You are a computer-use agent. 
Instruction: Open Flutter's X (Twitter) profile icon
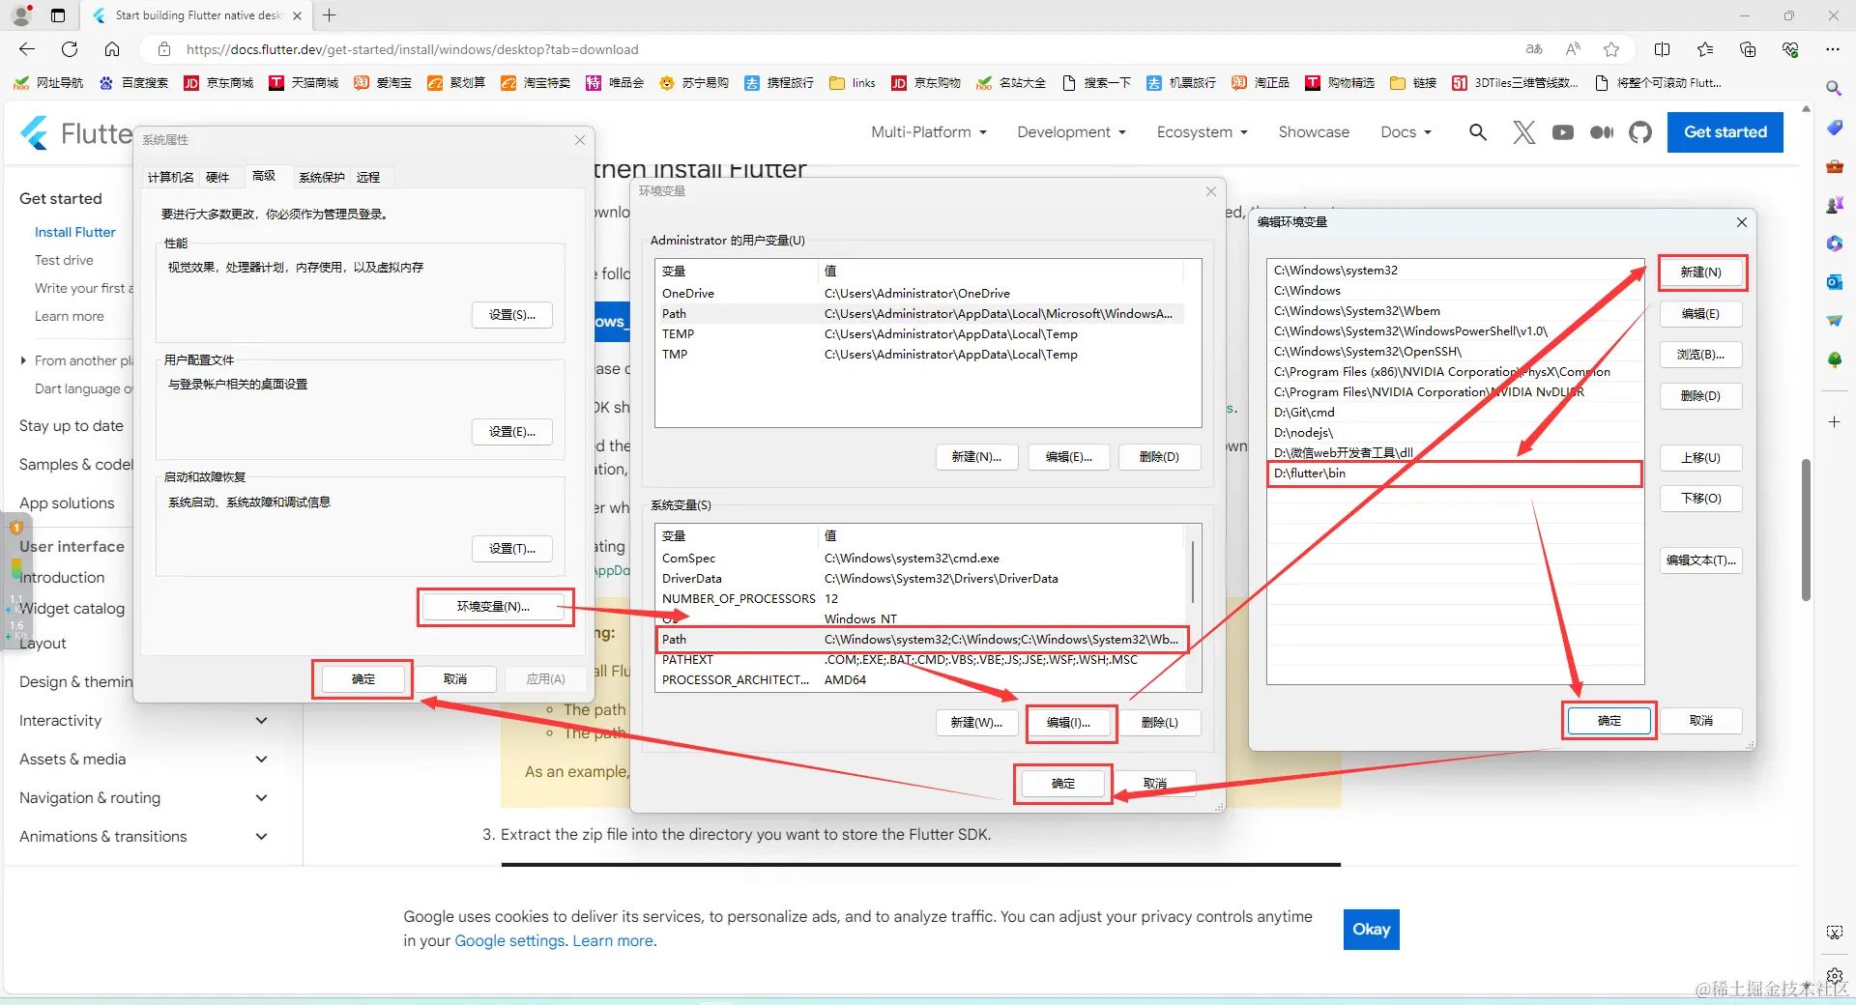[x=1524, y=132]
